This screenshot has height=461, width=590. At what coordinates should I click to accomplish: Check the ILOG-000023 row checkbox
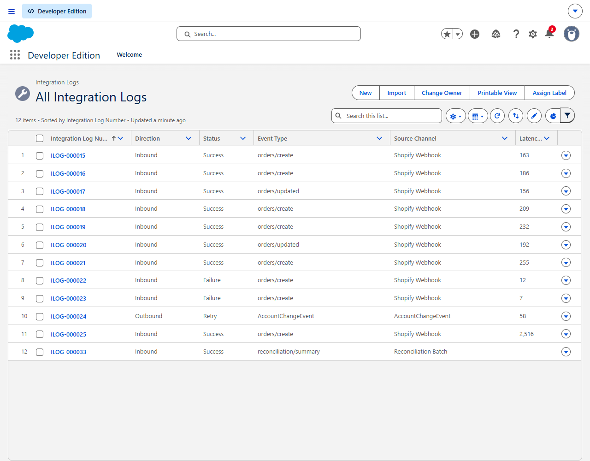pyautogui.click(x=40, y=299)
